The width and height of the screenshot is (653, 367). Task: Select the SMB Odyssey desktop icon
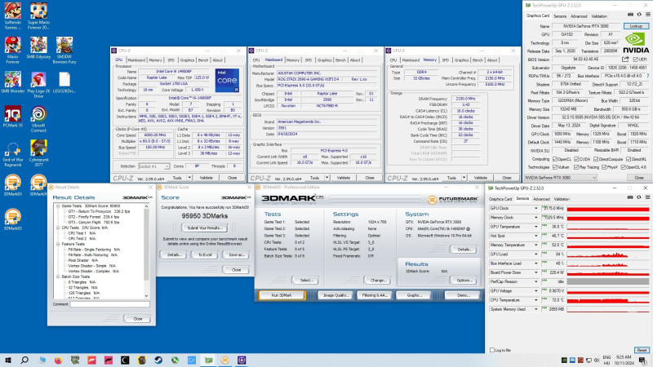click(38, 48)
